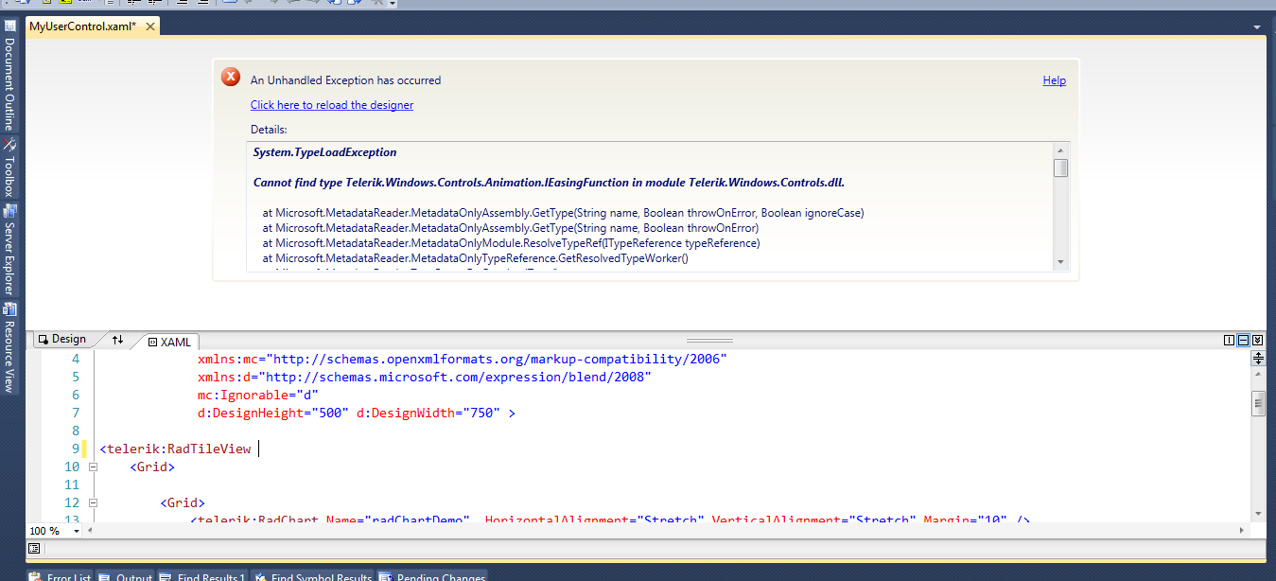This screenshot has height=581, width=1276.
Task: Switch to the Design pane tab
Action: 62,340
